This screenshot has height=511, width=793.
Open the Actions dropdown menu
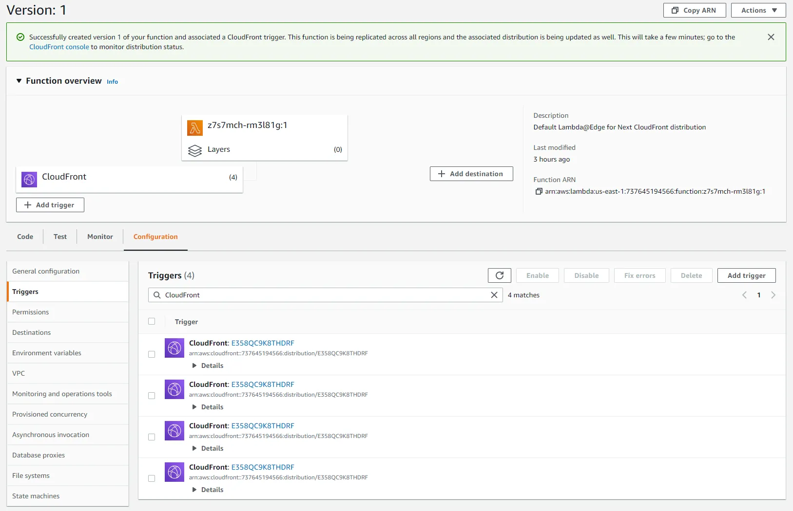(x=758, y=10)
